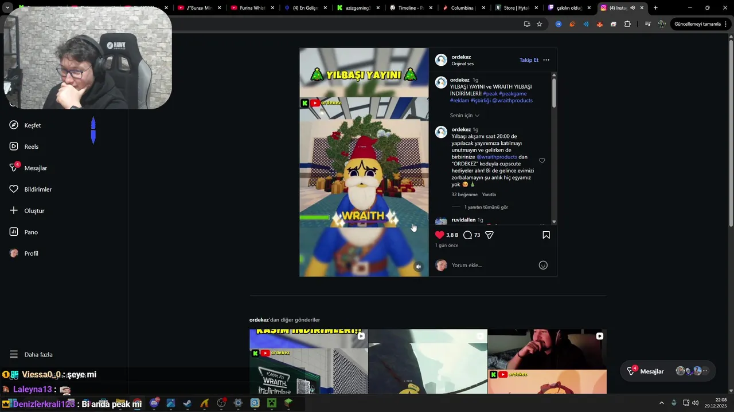The image size is (734, 412).
Task: Mute Instagram tab audio icon
Action: [633, 8]
